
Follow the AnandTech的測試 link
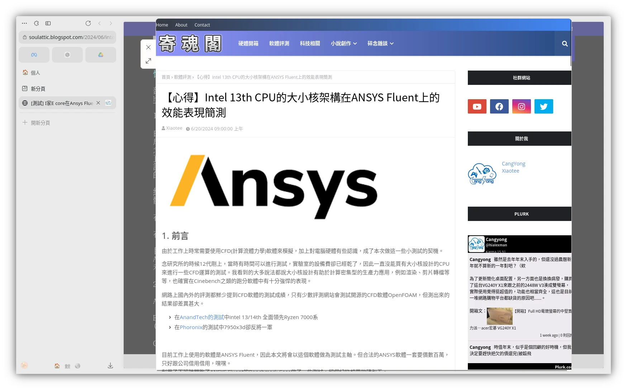(201, 317)
